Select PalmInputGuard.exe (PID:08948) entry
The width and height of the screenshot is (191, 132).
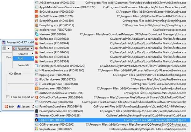pos(112,107)
